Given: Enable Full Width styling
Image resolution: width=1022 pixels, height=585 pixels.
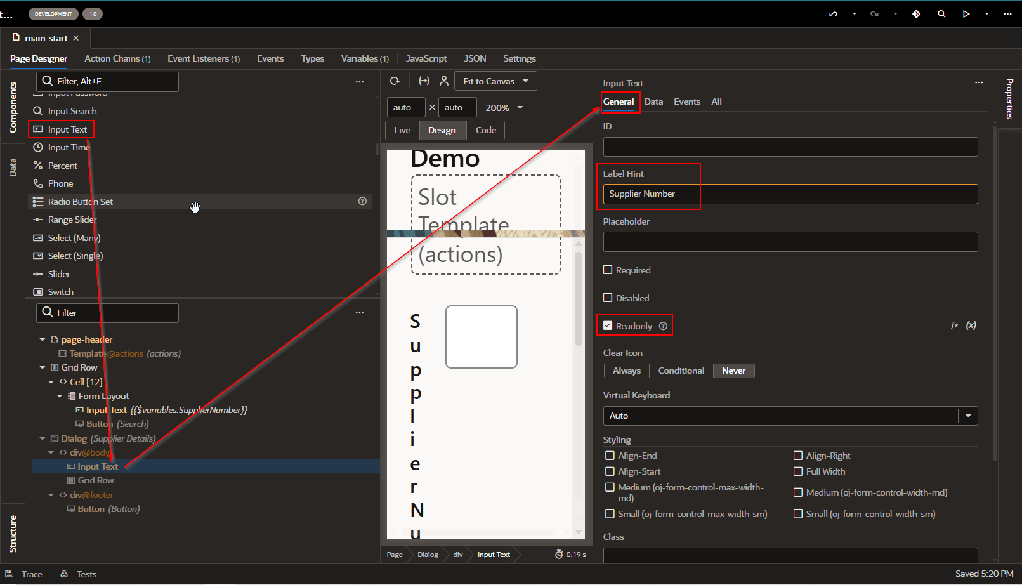Looking at the screenshot, I should [x=798, y=471].
